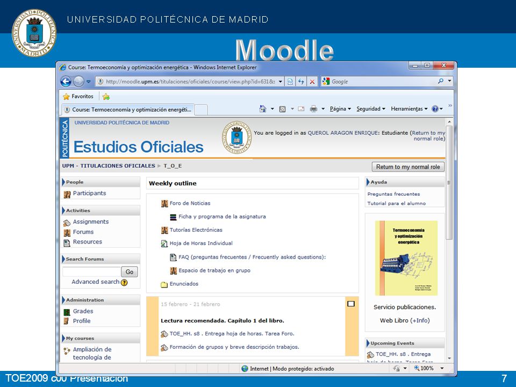Click the Assignments icon in Activities
Viewport: 516px width, 387px height.
[67, 223]
